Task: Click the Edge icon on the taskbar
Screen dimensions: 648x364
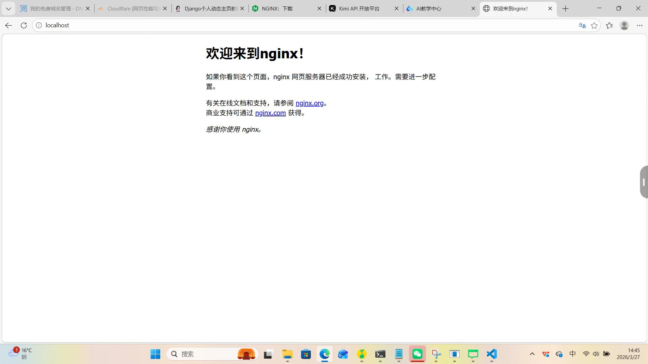Action: coord(325,354)
